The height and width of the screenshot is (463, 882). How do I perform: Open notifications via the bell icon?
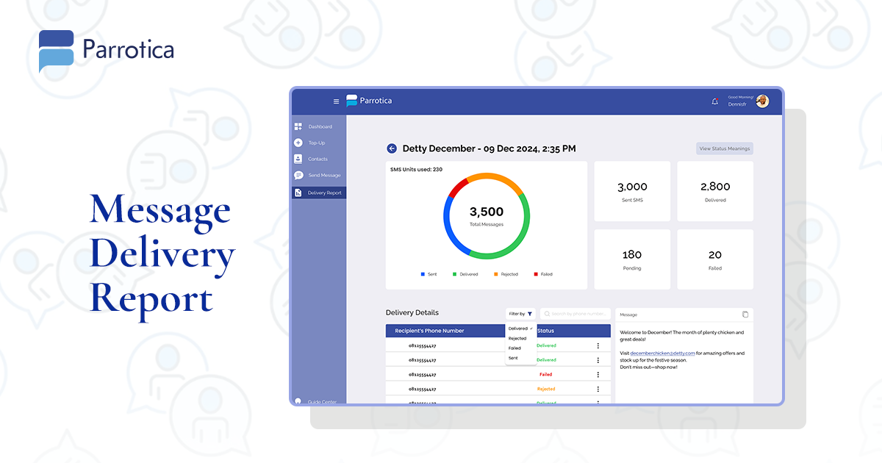715,101
